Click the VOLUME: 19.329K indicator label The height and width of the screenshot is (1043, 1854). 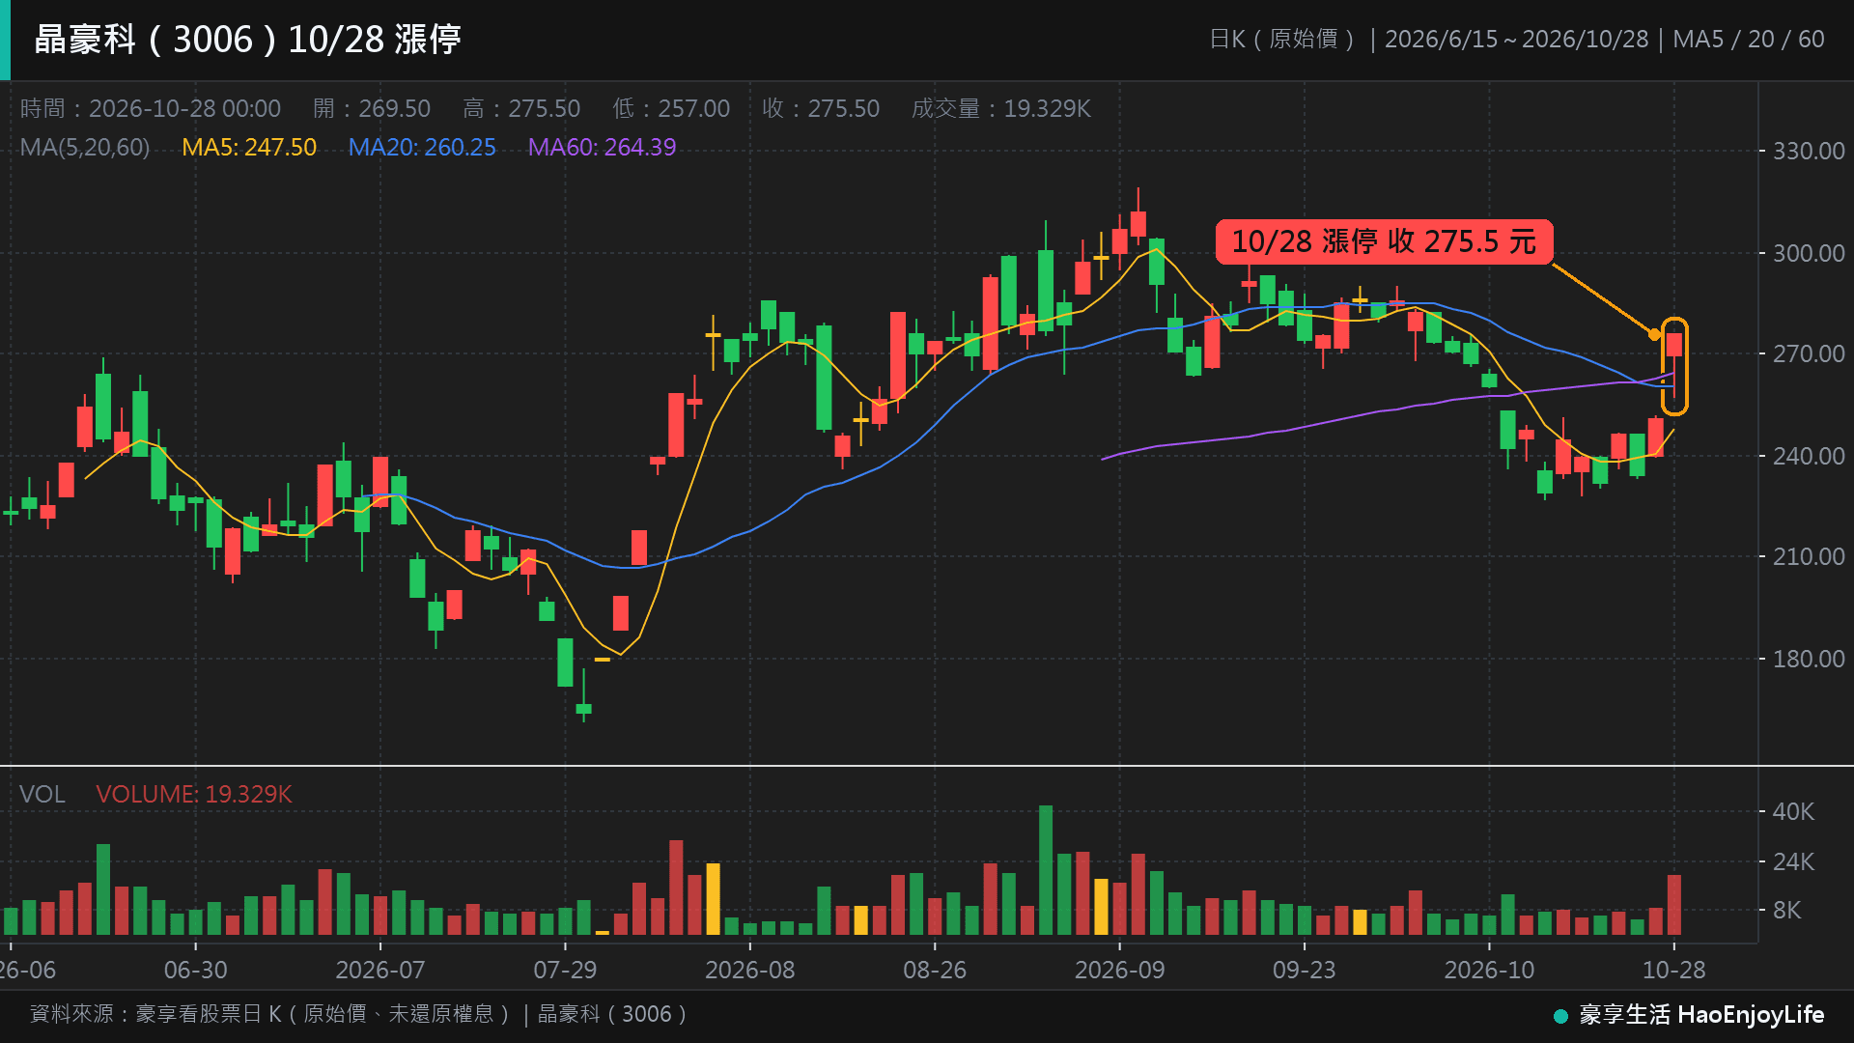[x=194, y=794]
